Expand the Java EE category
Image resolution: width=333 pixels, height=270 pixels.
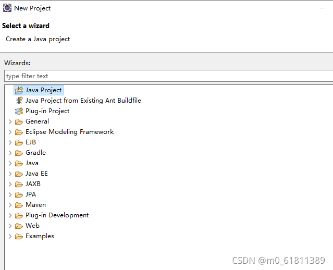point(10,174)
